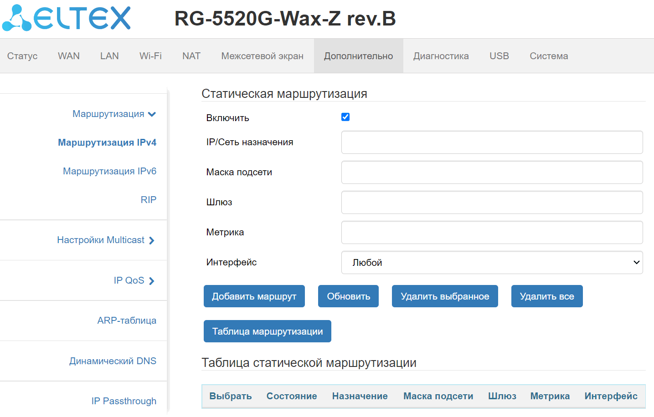This screenshot has height=417, width=654.
Task: Open the RIP sidebar link
Action: (x=149, y=200)
